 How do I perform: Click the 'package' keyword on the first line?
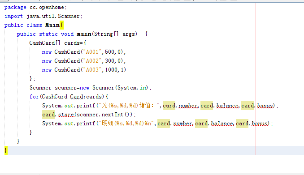point(15,7)
